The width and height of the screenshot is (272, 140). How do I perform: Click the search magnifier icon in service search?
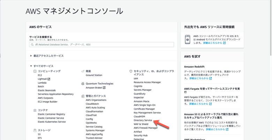click(32, 45)
